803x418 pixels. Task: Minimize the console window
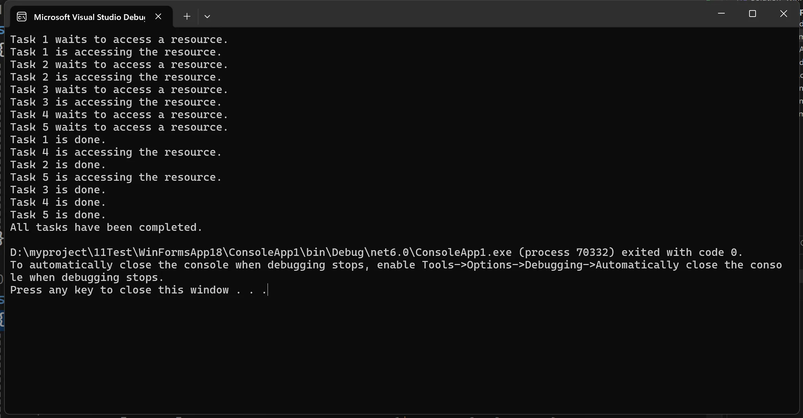point(721,14)
